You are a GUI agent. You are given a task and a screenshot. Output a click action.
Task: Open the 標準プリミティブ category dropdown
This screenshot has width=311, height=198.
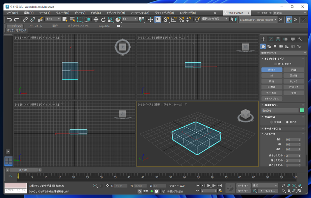tap(283, 53)
